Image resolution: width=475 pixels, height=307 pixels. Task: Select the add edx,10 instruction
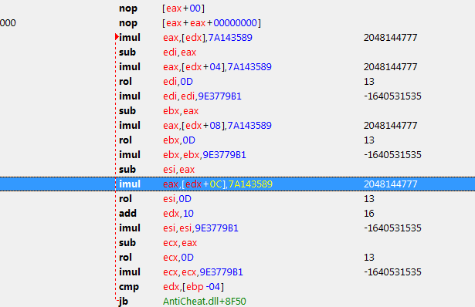coord(238,213)
